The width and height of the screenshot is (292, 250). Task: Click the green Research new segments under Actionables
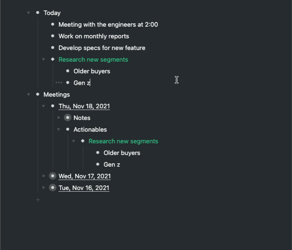click(x=123, y=141)
